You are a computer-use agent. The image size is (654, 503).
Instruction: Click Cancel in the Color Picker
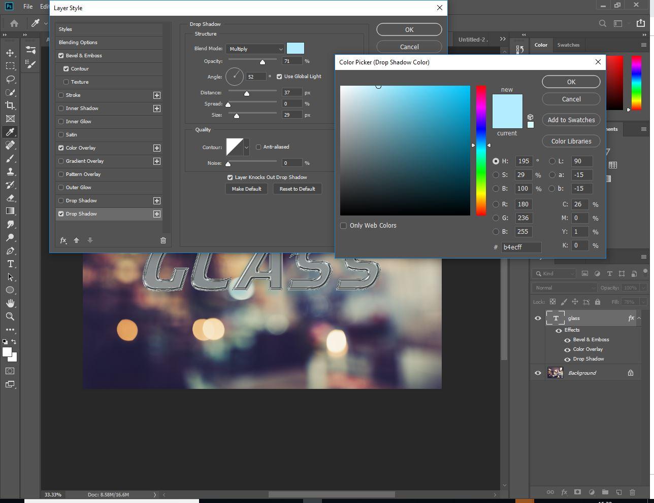[x=571, y=99]
